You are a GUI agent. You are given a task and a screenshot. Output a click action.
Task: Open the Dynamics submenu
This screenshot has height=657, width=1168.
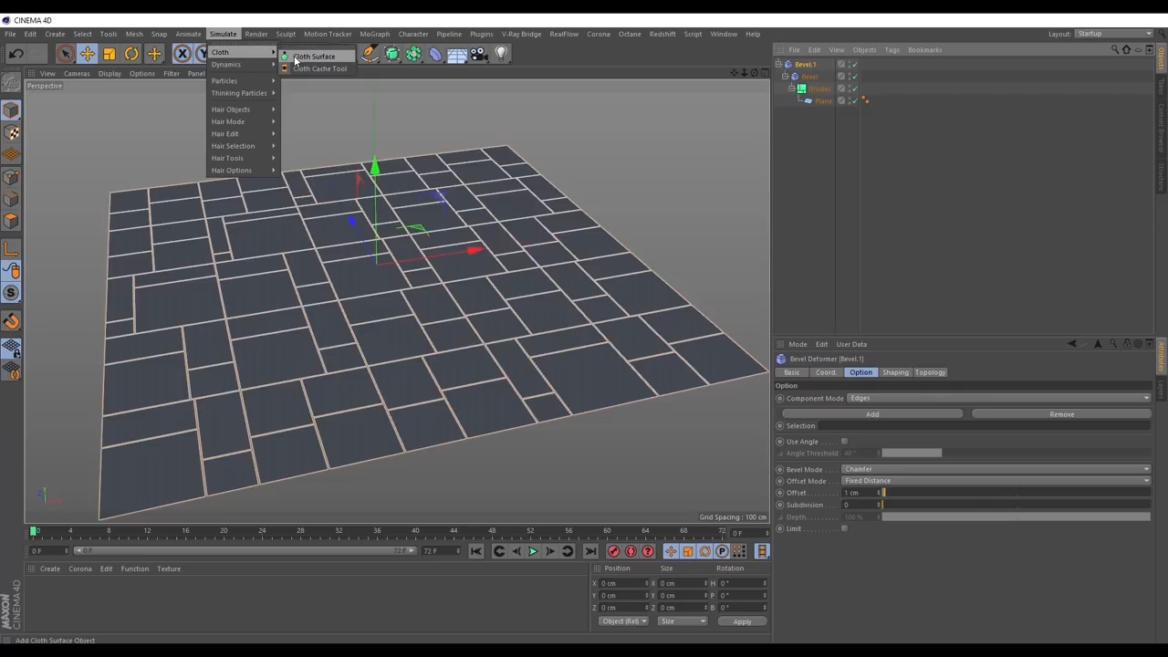click(243, 65)
